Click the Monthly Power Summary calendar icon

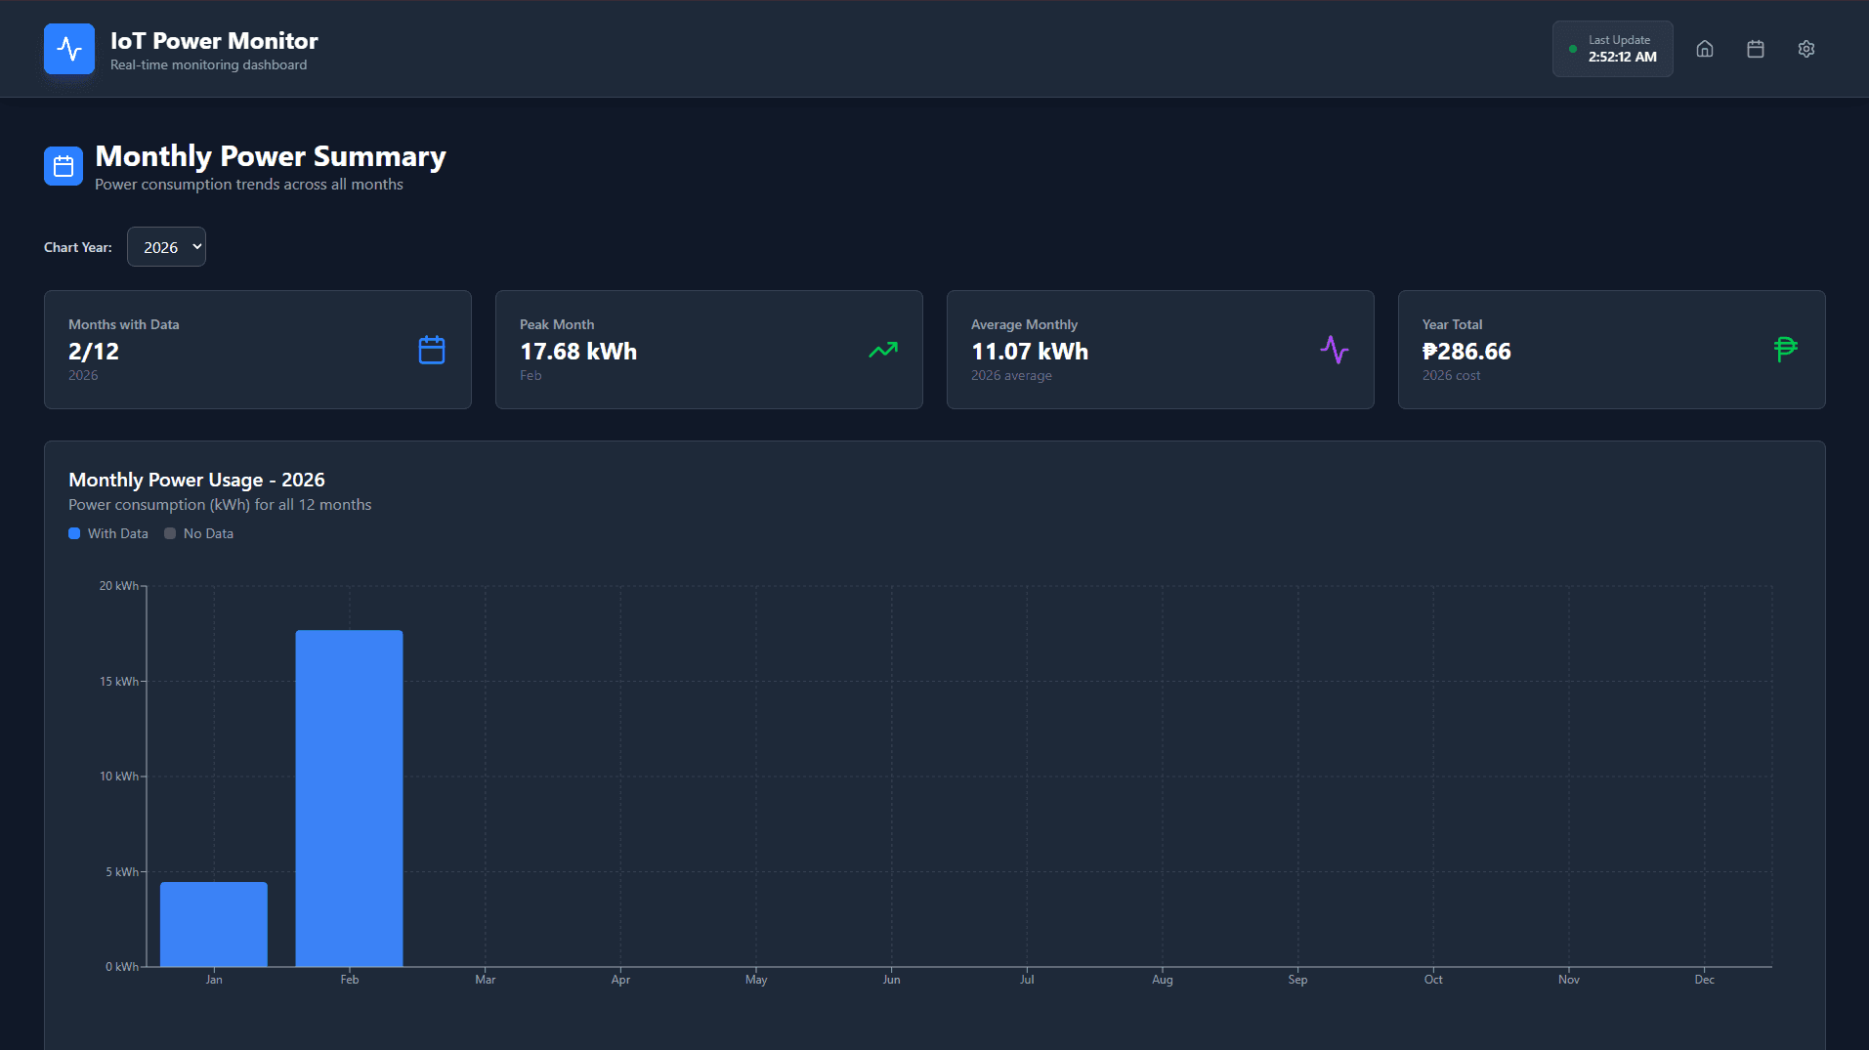64,166
